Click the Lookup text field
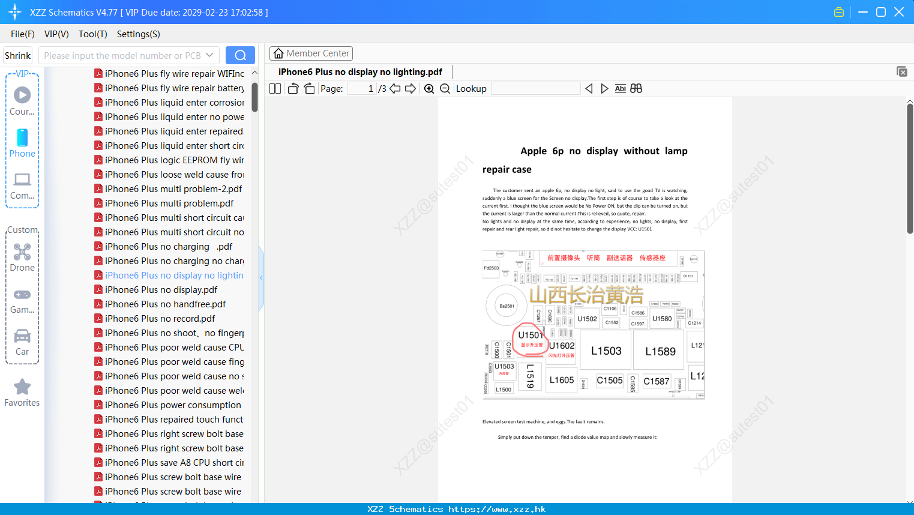Viewport: 914px width, 515px height. [535, 89]
